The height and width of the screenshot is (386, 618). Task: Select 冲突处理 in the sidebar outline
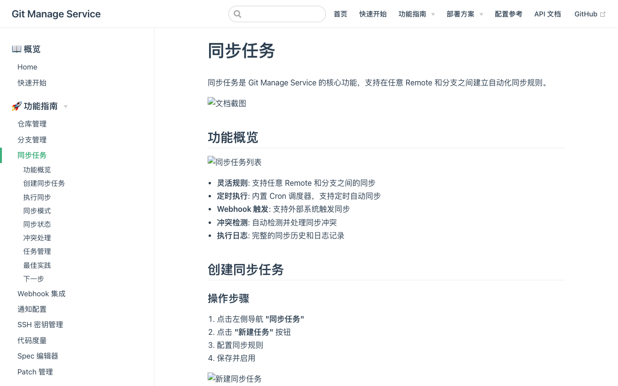pos(37,238)
